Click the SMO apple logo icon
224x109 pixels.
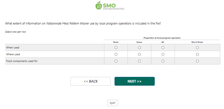coord(99,6)
